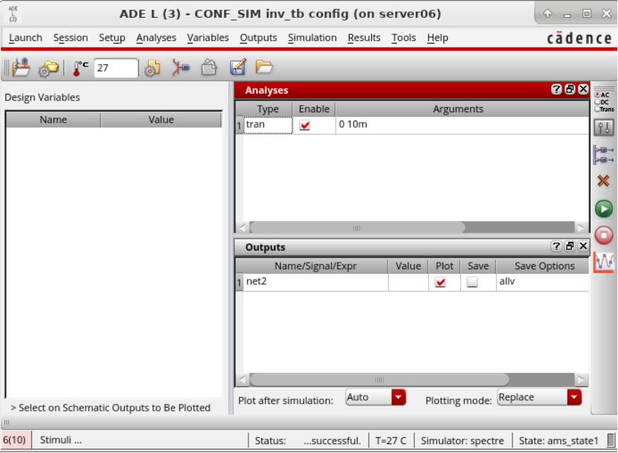Open the Plot Outputs waveform icon
The image size is (618, 453).
pos(604,262)
